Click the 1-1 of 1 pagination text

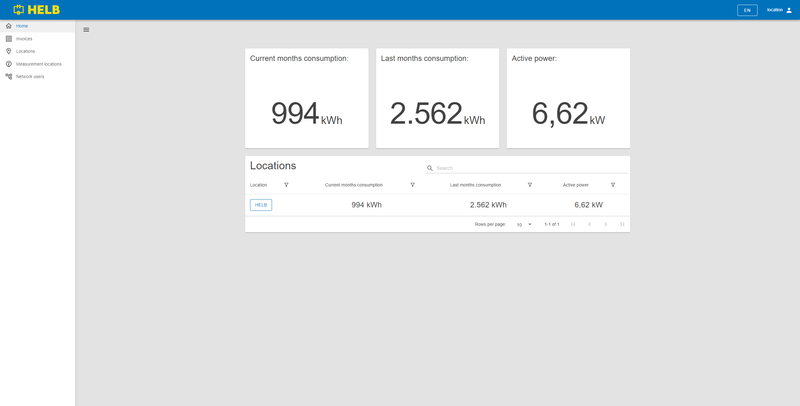pyautogui.click(x=552, y=224)
